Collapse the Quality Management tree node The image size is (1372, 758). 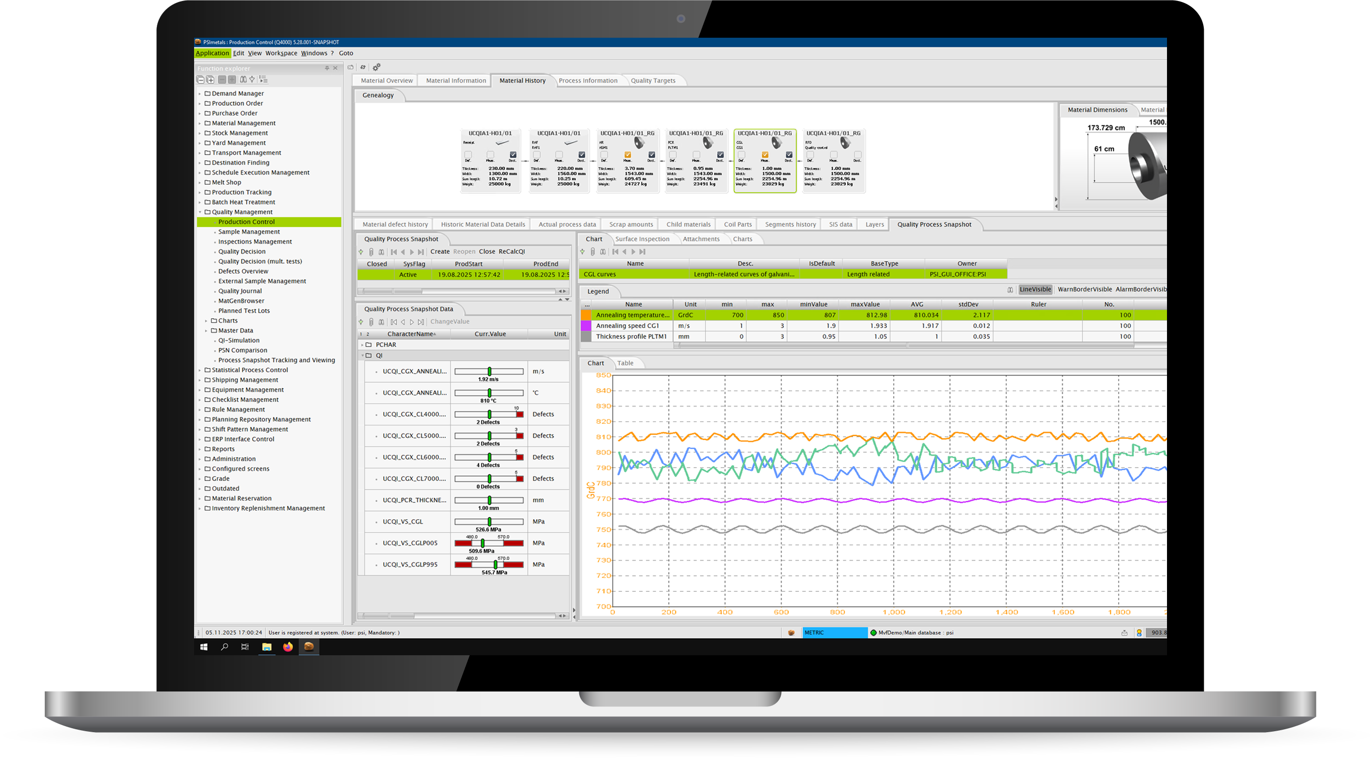pos(200,212)
